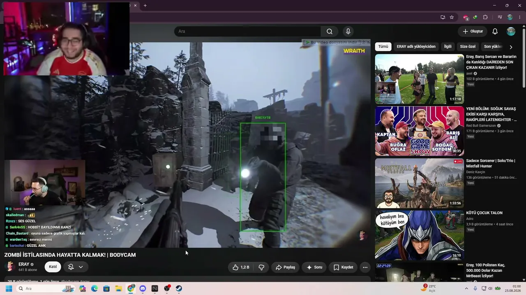Image resolution: width=526 pixels, height=295 pixels.
Task: Open the YouTube account avatar menu
Action: (x=511, y=32)
